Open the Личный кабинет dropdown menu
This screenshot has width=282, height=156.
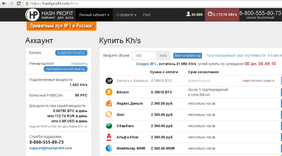point(94,15)
